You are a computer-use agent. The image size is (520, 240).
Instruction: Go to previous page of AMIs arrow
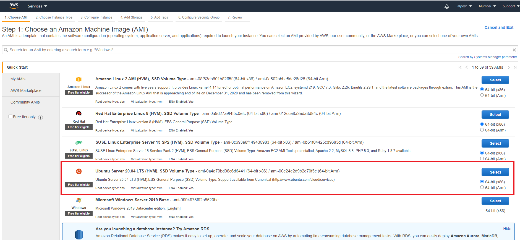[467, 67]
